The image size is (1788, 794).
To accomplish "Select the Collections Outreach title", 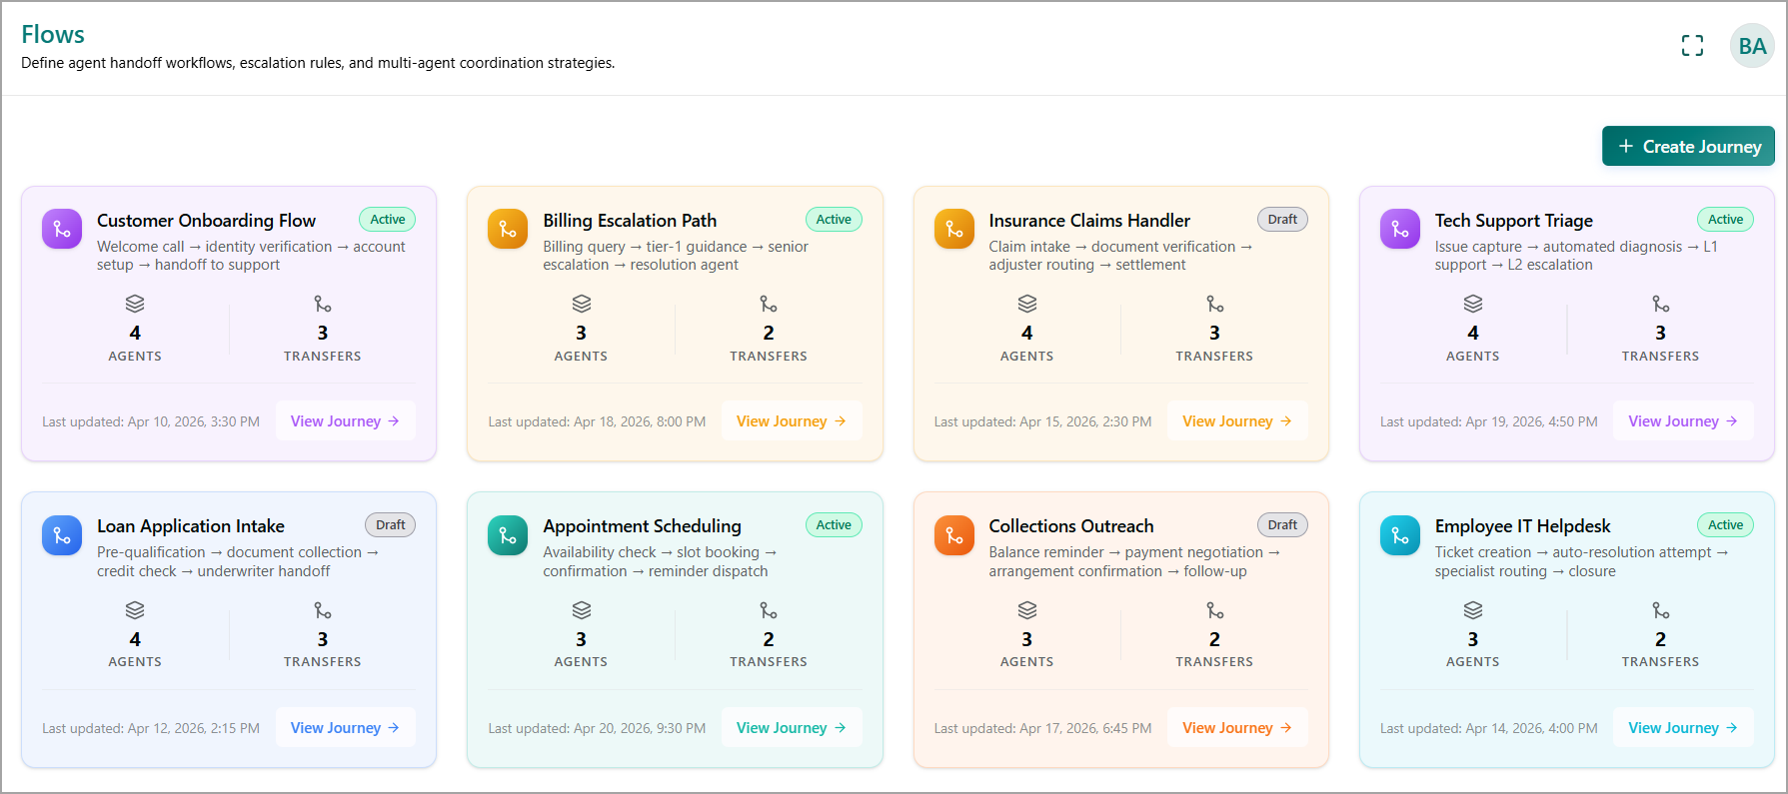I will coord(1071,526).
